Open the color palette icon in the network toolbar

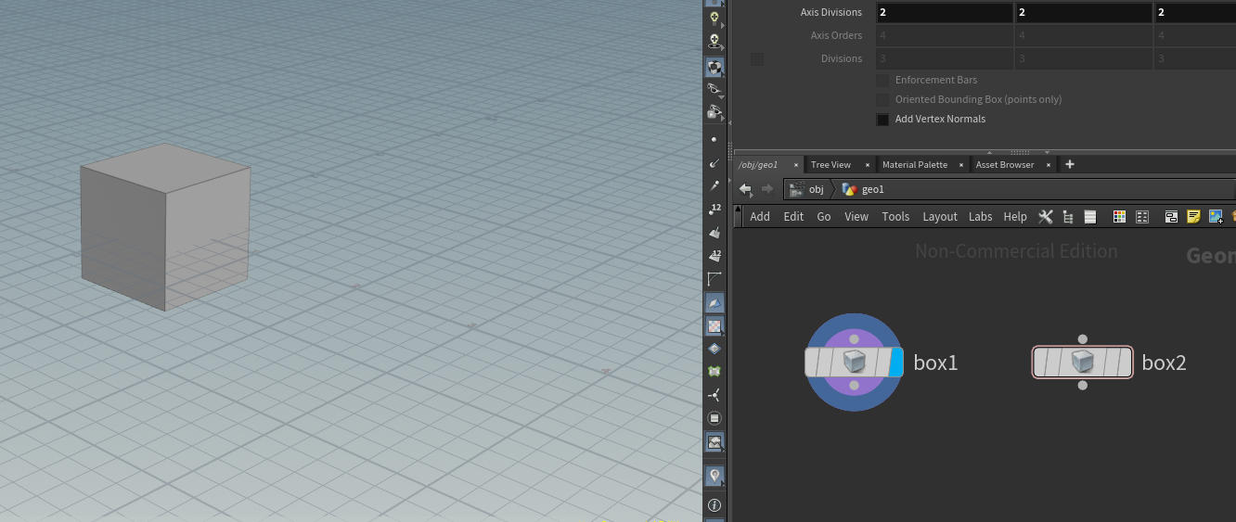(x=1119, y=216)
